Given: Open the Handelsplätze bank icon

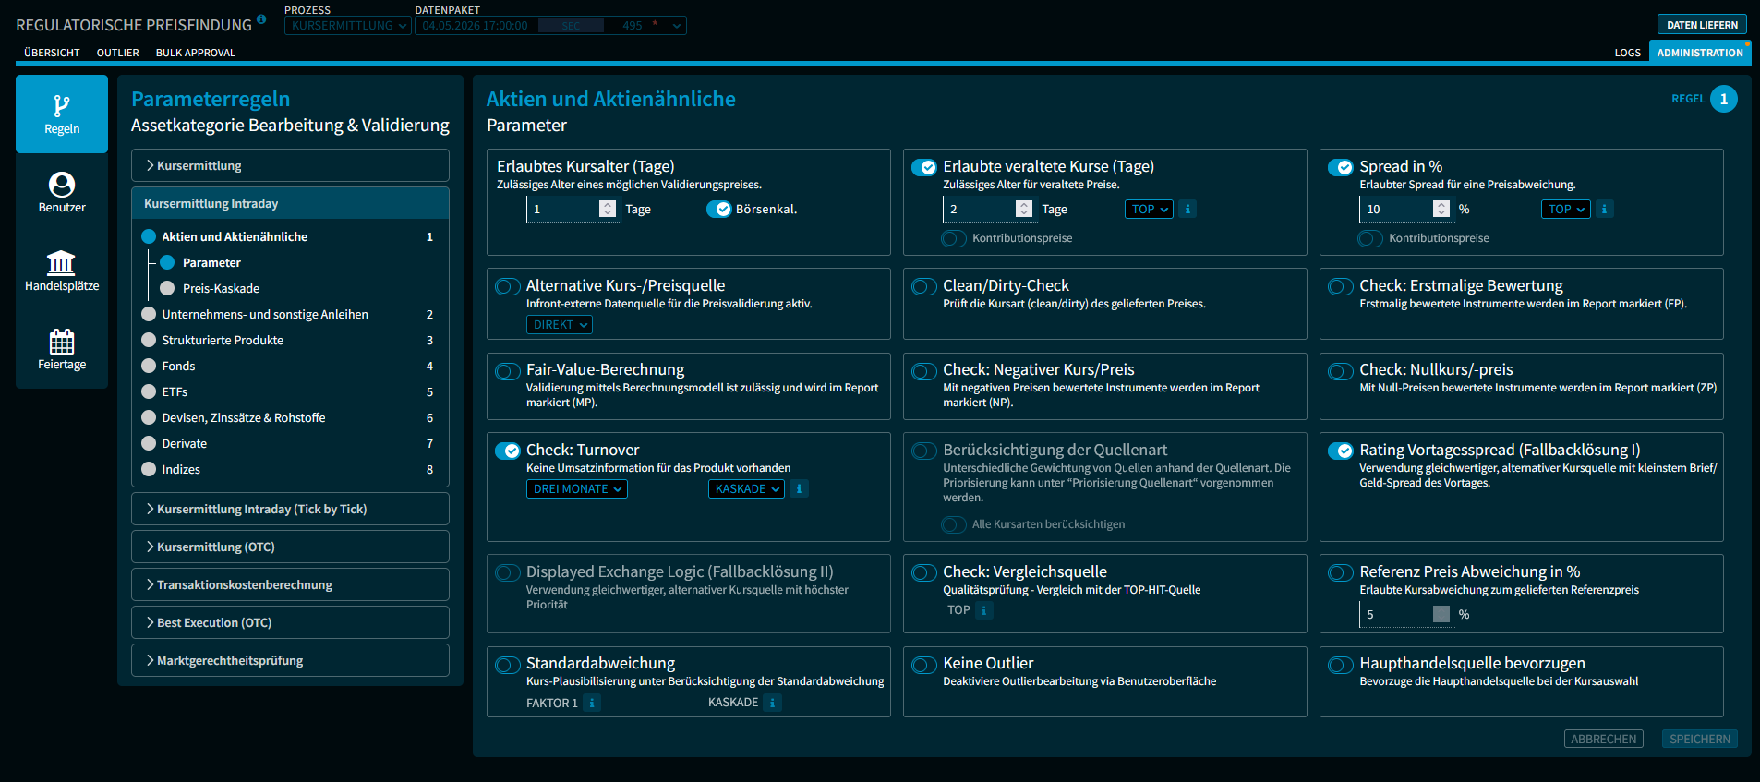Looking at the screenshot, I should click(62, 263).
